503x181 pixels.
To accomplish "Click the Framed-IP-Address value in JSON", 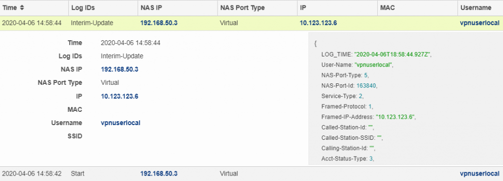I will tap(395, 117).
